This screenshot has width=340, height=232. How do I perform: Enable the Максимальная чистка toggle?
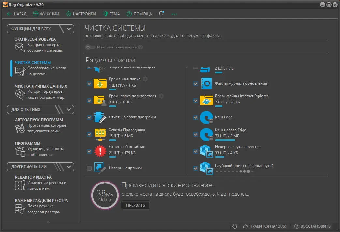click(90, 47)
